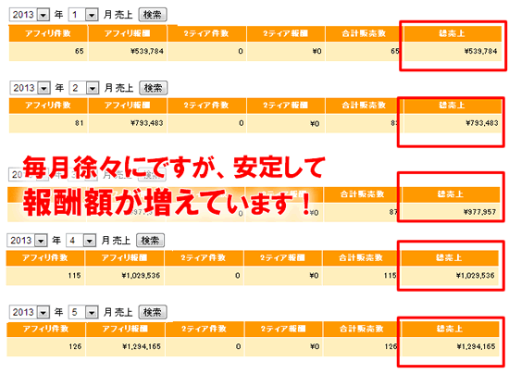Open month dropdown showing 1

[83, 15]
